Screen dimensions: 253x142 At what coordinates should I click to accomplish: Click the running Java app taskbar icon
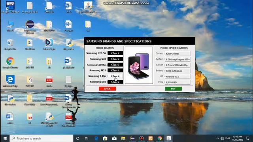(169, 138)
